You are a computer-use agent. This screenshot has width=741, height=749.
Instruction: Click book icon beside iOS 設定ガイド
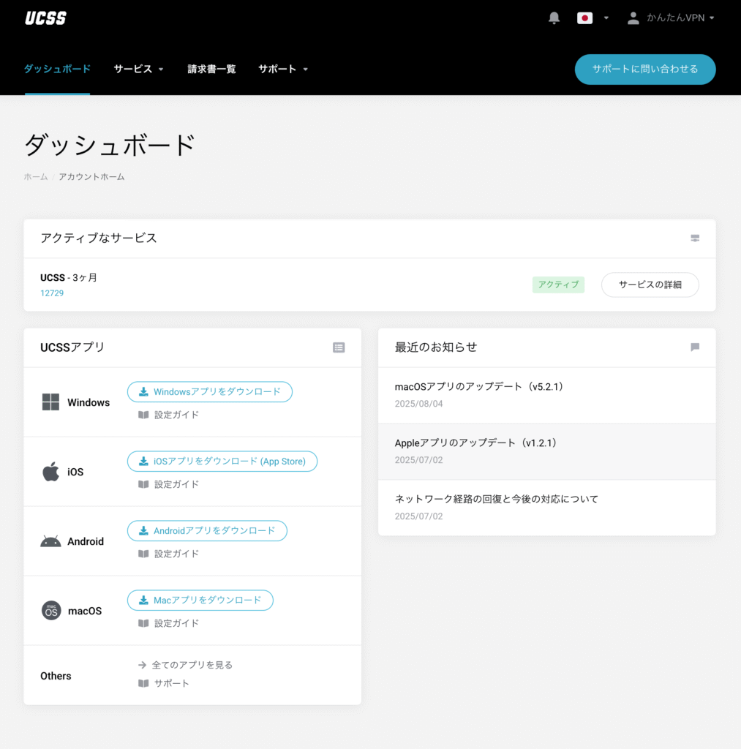[x=143, y=484]
